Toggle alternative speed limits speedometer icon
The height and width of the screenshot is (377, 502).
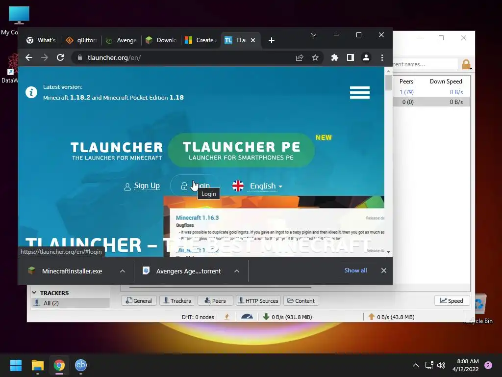247,317
